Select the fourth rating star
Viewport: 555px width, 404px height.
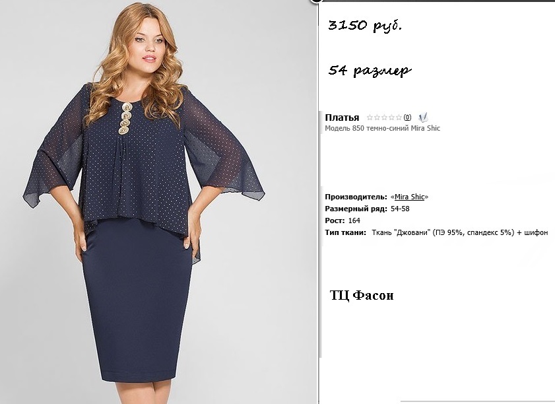391,118
